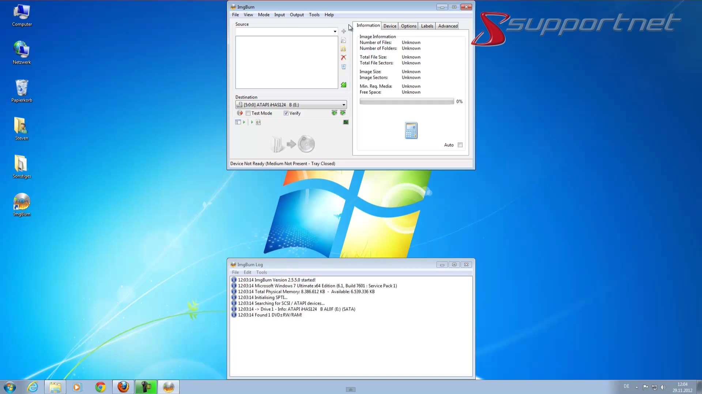Clear the source list via trash icon
The image size is (702, 394).
343,66
